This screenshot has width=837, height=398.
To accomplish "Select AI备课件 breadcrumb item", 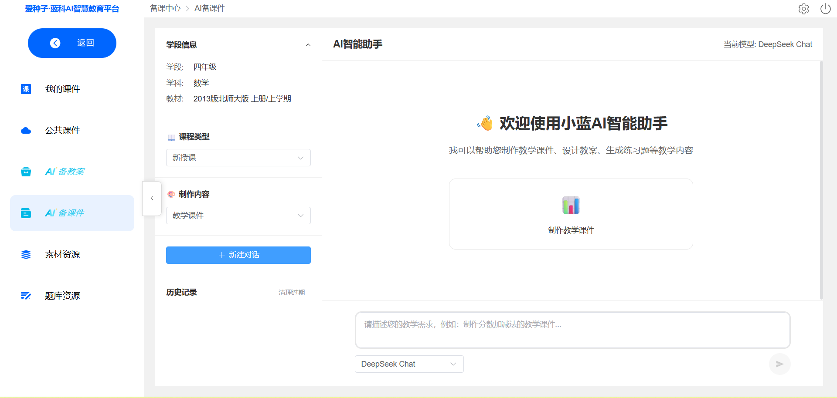I will click(209, 8).
